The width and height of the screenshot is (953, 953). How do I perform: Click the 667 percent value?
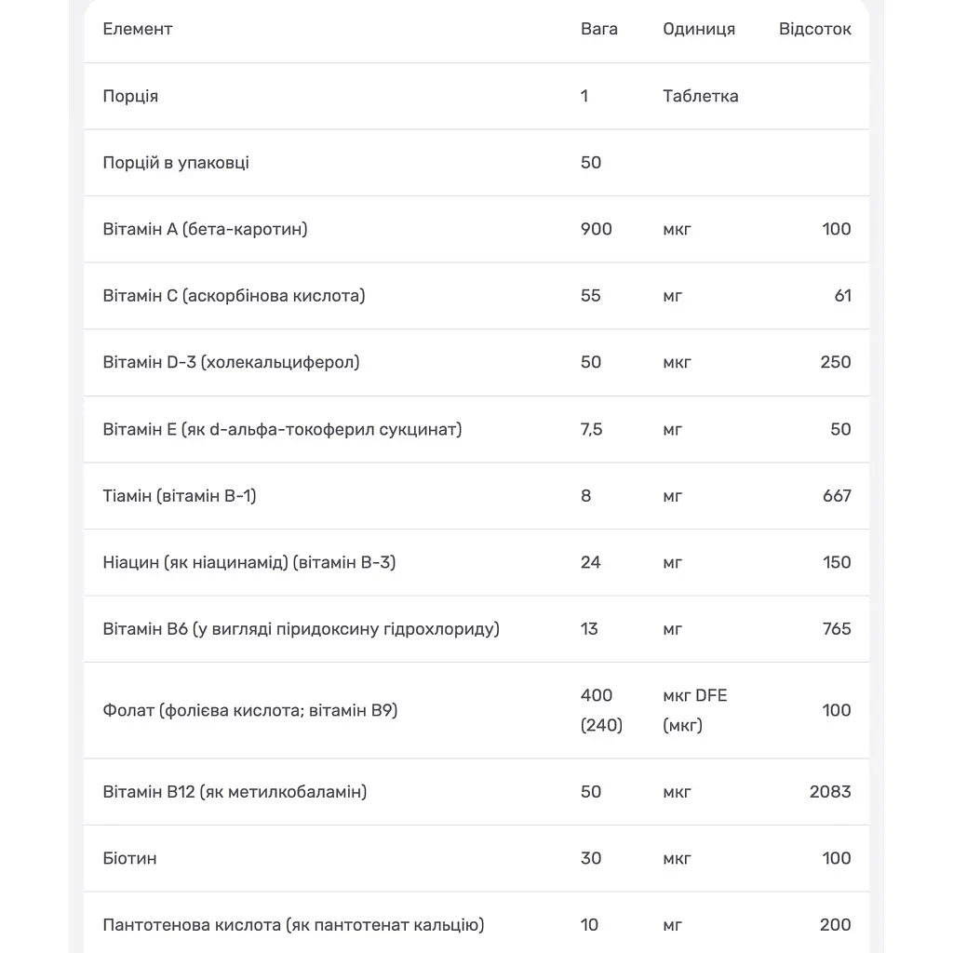[837, 496]
